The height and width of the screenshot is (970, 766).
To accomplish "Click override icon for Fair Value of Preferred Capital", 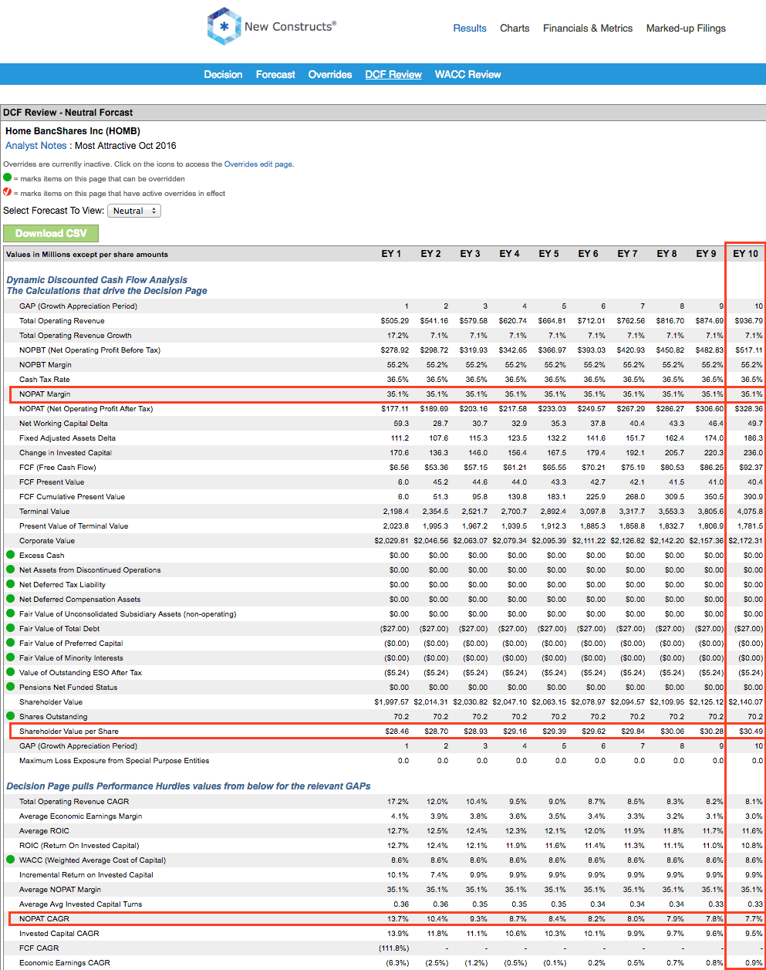I will tap(11, 643).
